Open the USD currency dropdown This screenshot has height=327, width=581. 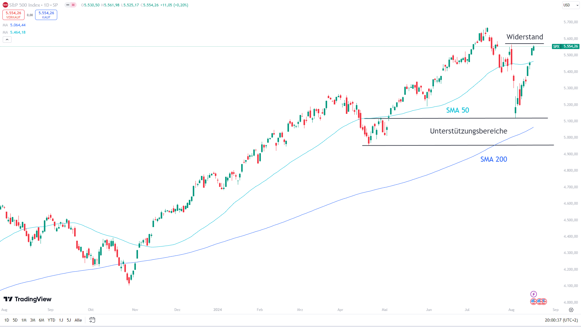(571, 5)
